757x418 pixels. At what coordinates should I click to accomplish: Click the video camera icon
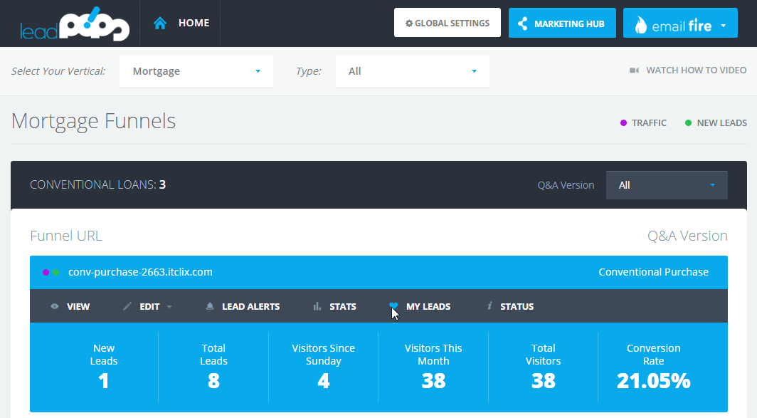pyautogui.click(x=634, y=70)
